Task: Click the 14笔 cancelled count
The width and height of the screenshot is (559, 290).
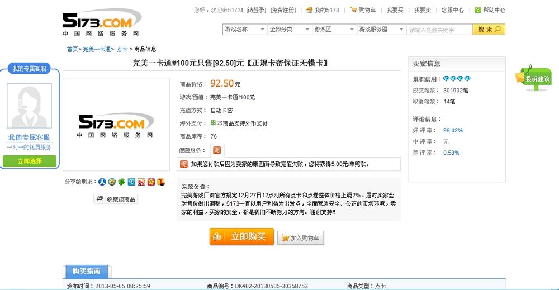Action: point(449,102)
